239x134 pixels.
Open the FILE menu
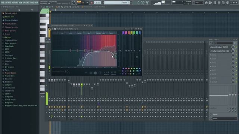3,3
